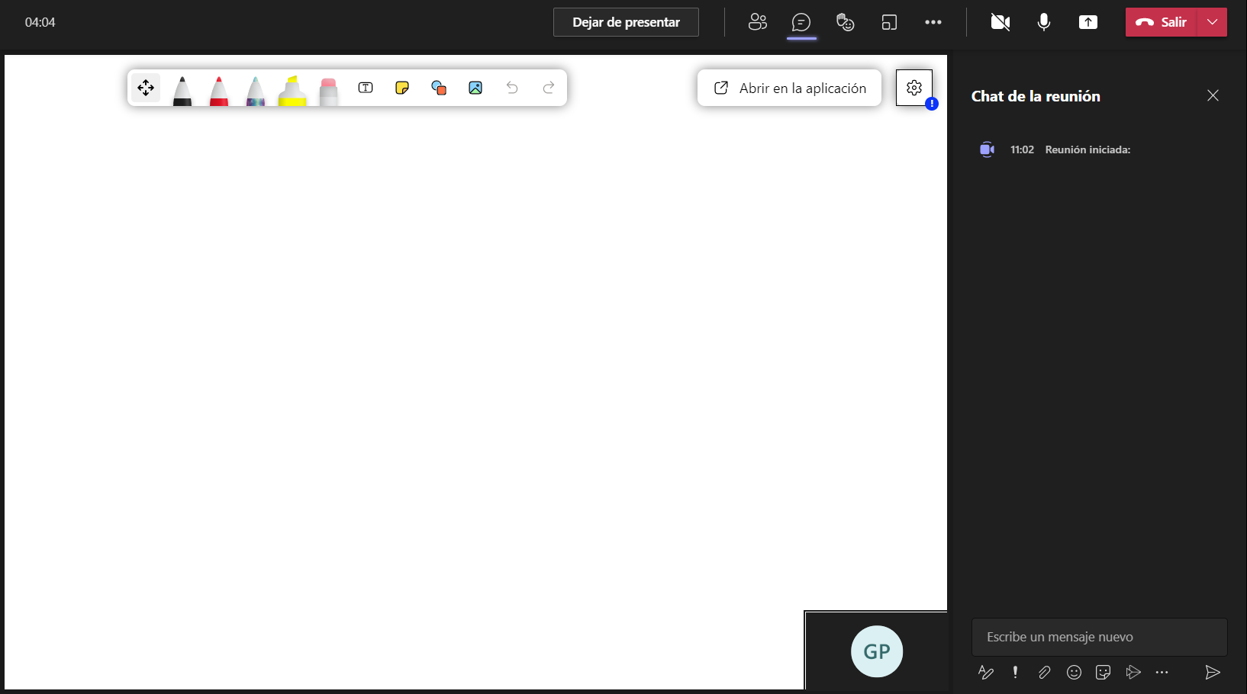Set message delivery priority options

click(x=1015, y=672)
